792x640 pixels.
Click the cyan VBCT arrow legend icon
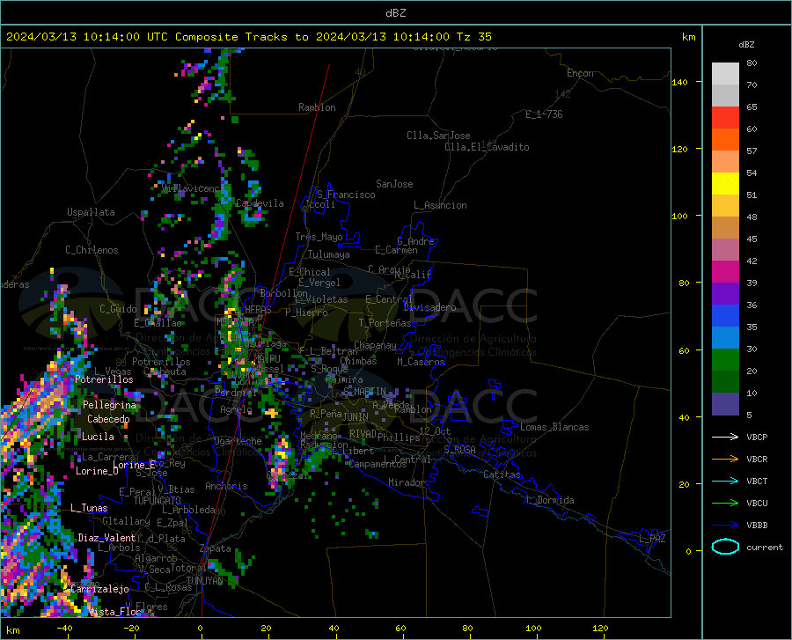[x=725, y=481]
